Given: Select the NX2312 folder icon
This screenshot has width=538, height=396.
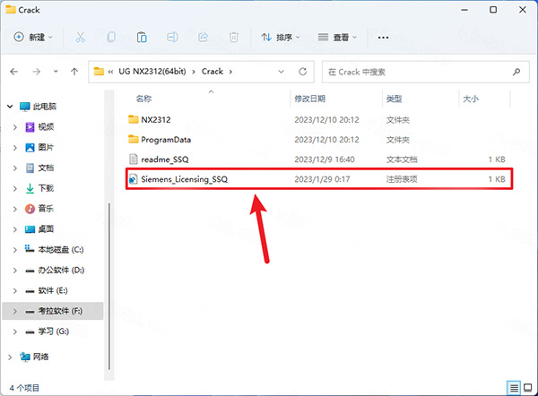Looking at the screenshot, I should point(133,119).
